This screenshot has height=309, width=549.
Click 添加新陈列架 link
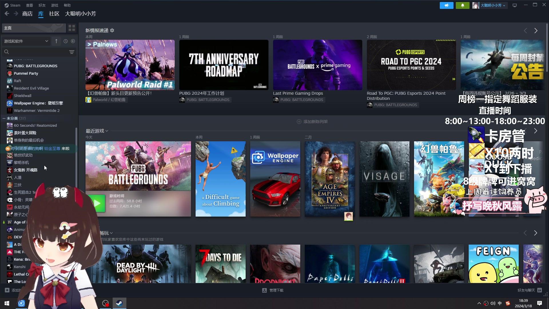click(x=315, y=122)
